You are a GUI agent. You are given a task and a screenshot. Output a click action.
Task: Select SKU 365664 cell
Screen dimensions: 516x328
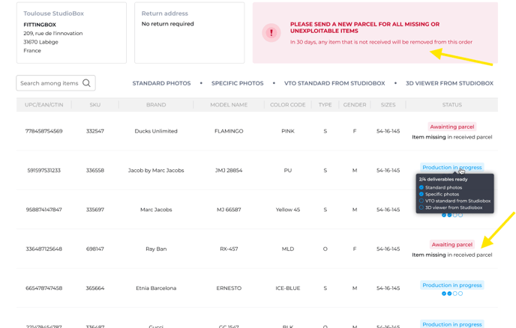click(x=95, y=288)
